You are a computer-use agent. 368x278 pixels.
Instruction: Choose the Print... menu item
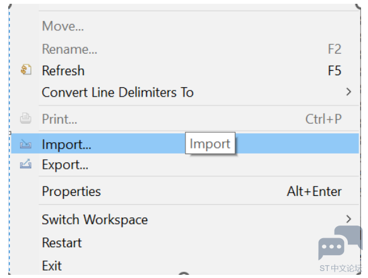pyautogui.click(x=59, y=119)
